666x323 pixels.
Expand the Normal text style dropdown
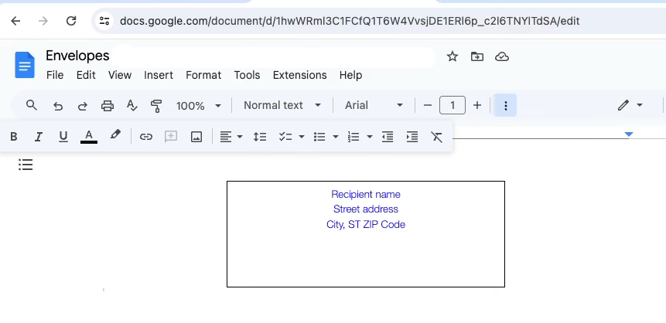click(283, 106)
